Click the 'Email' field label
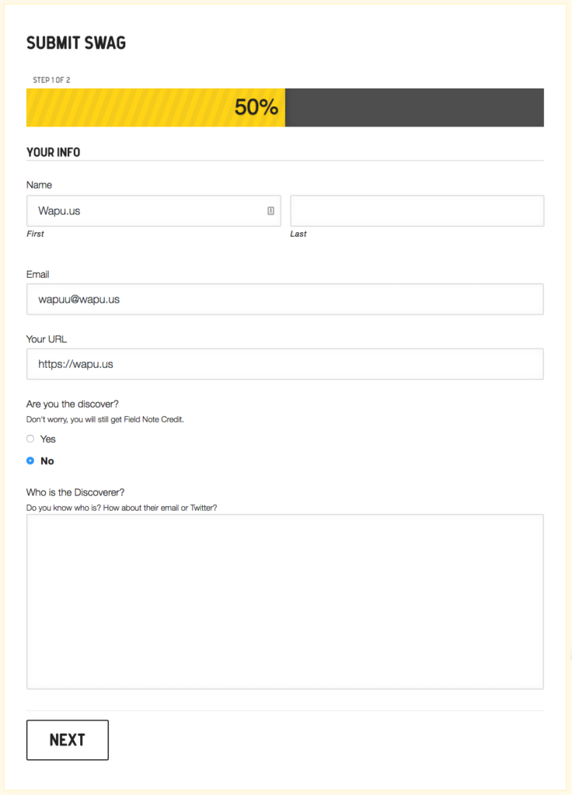Viewport: 572px width, 795px height. [37, 274]
